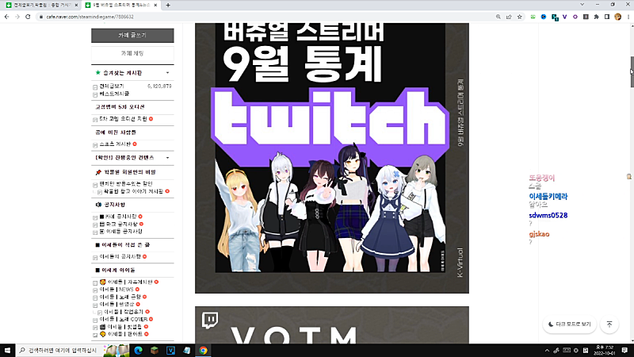634x357 pixels.
Task: Click the 카페 글쓰기 write button
Action: [x=132, y=35]
